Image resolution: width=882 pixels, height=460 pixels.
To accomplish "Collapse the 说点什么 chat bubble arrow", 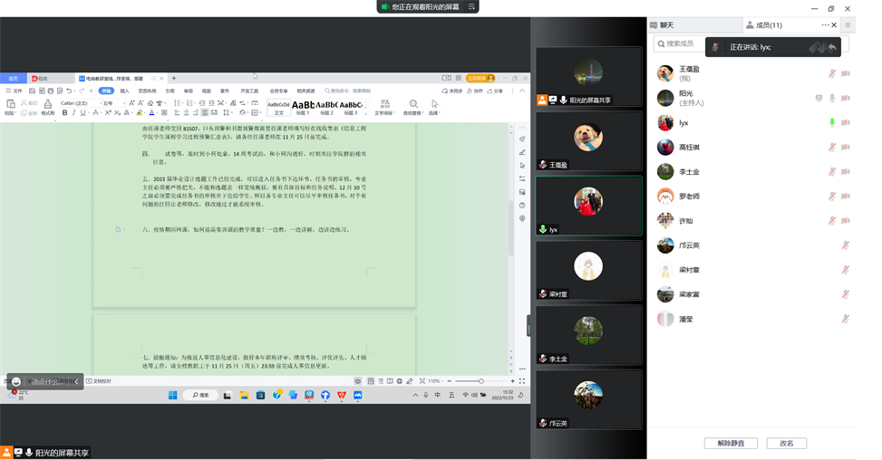I will tap(75, 381).
